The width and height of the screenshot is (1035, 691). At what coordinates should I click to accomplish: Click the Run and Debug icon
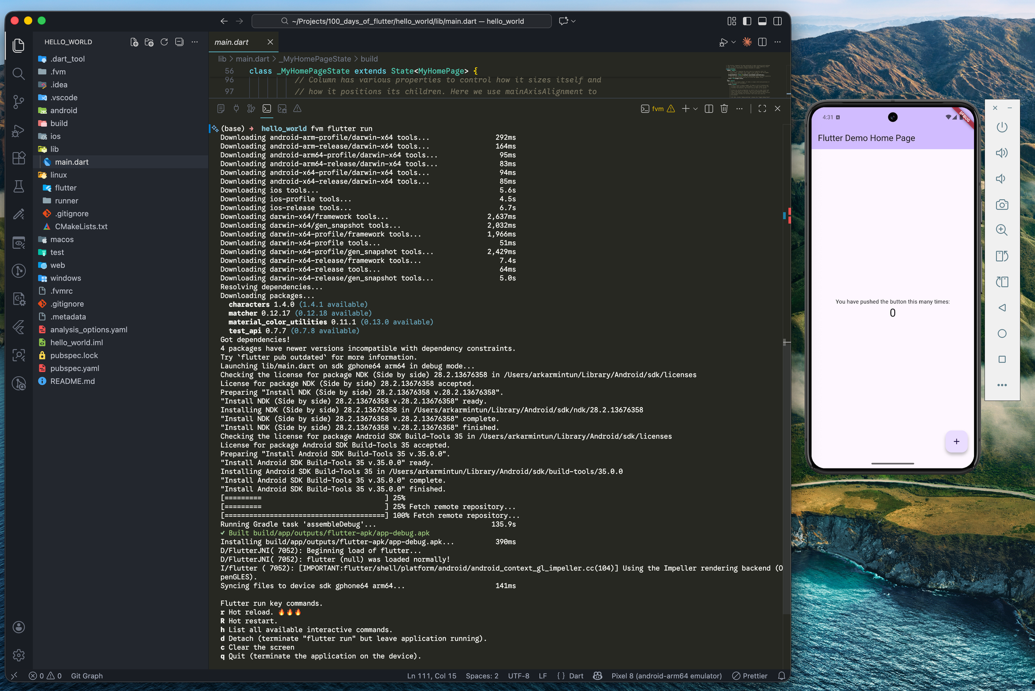19,130
